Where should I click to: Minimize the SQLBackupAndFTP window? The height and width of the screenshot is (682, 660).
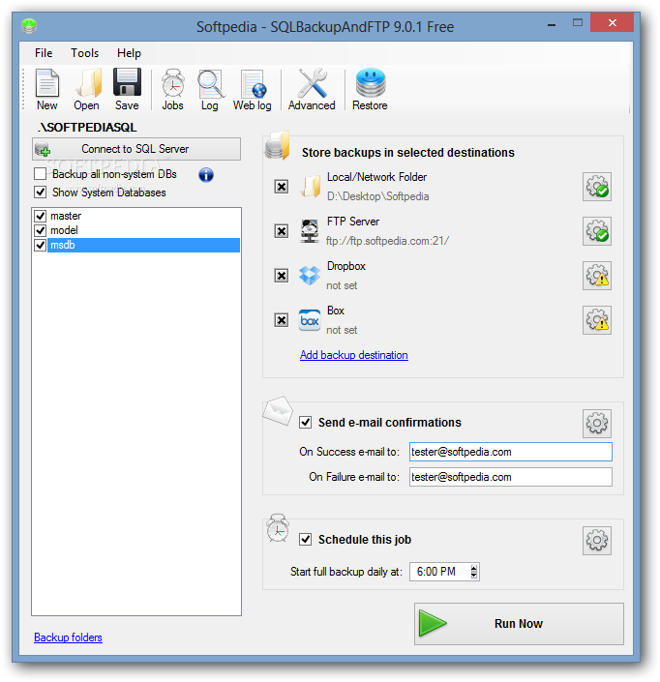[552, 24]
